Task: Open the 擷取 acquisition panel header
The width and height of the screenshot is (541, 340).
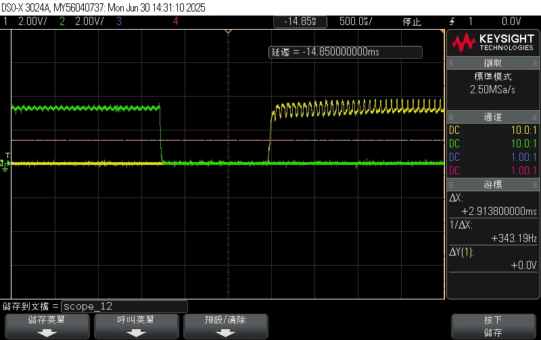Action: 493,63
